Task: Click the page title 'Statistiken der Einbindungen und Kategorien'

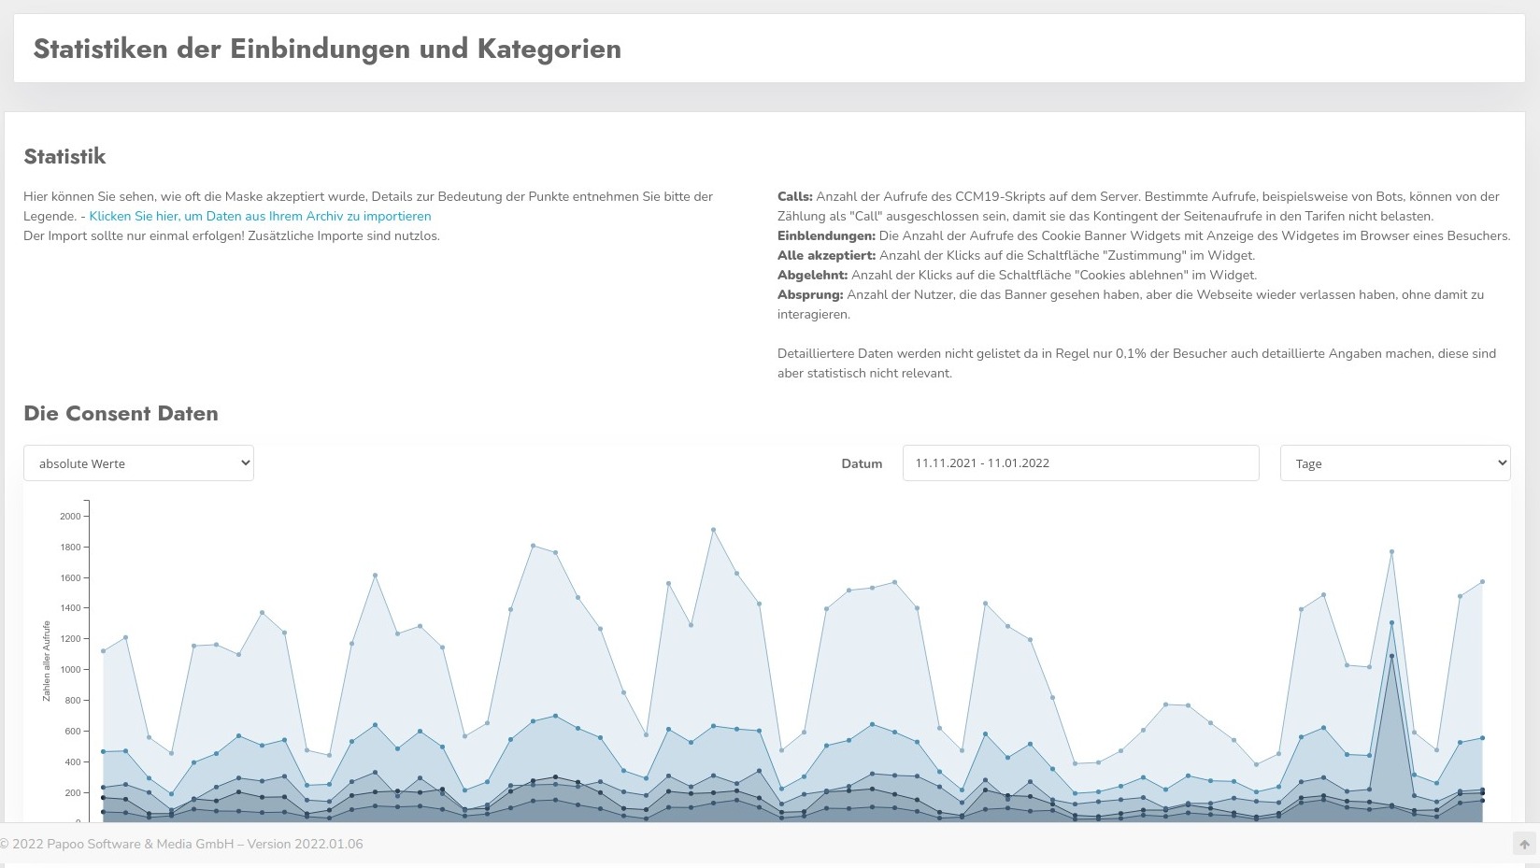Action: click(x=327, y=49)
